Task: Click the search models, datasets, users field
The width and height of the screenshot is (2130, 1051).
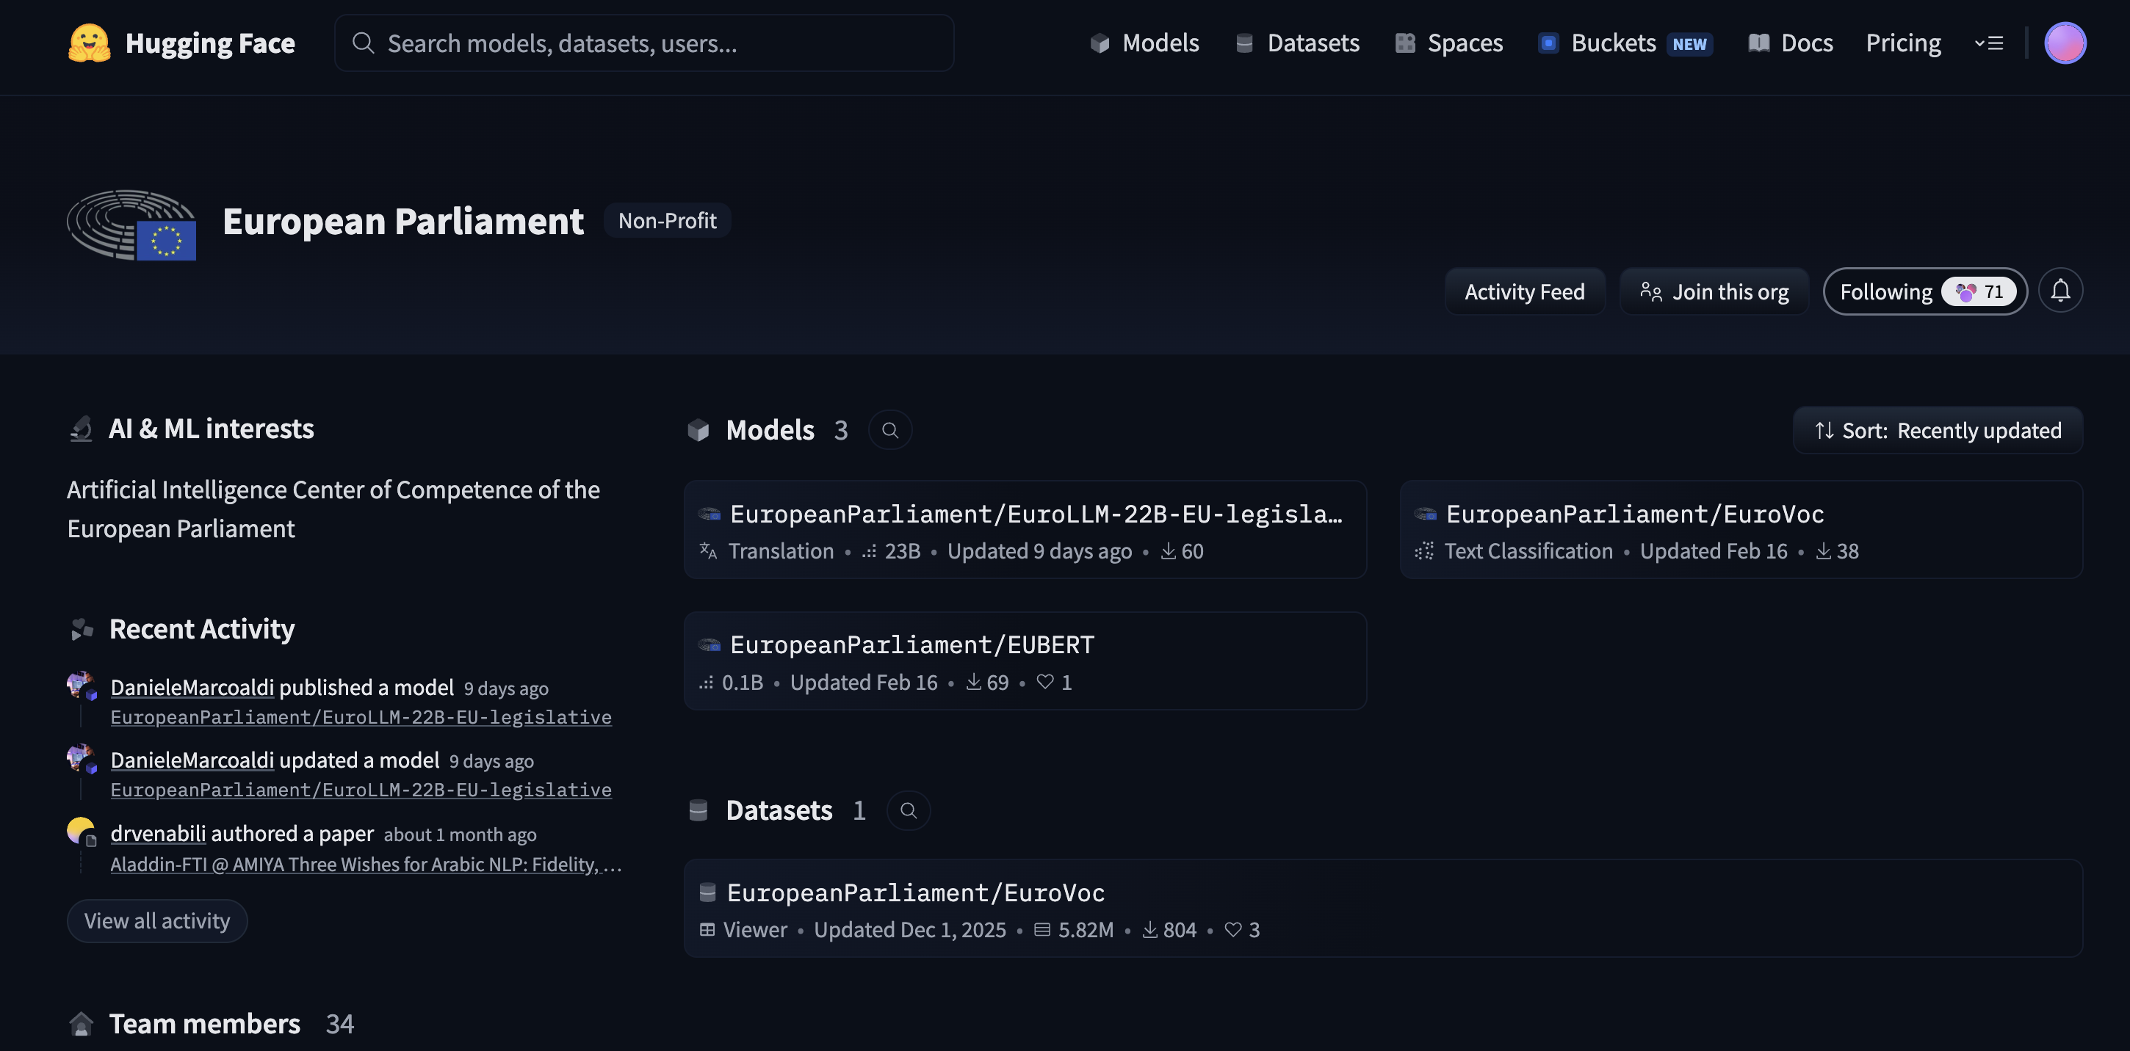Action: click(644, 43)
